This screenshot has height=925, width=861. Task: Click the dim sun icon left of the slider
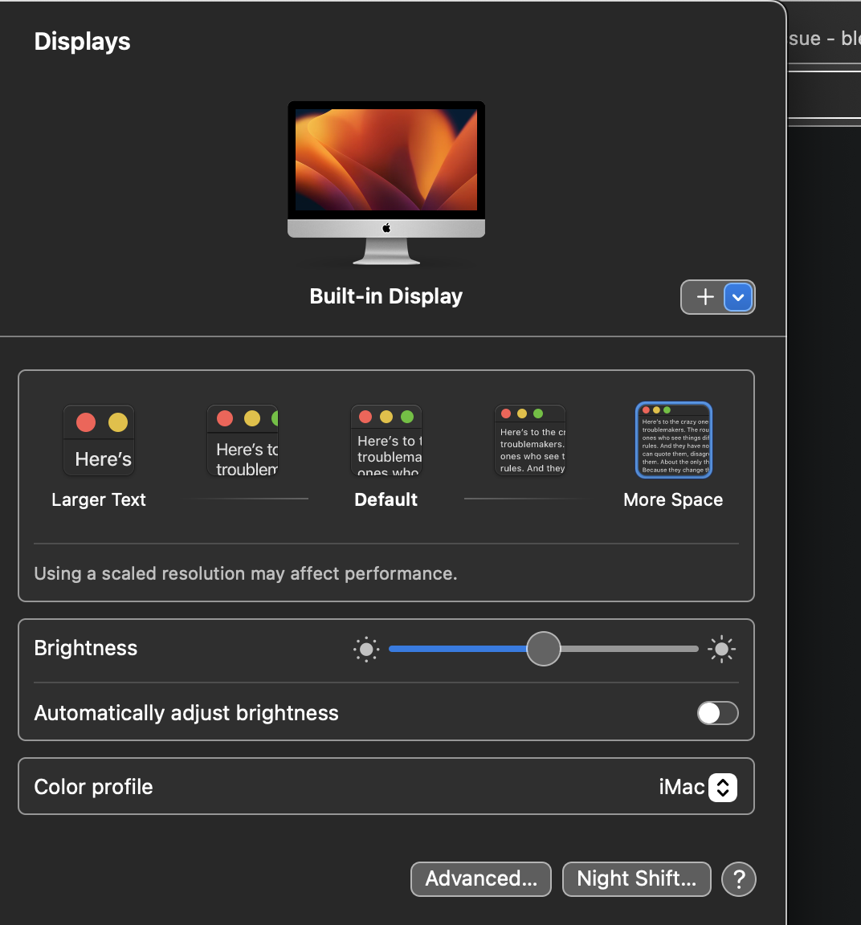pos(366,649)
